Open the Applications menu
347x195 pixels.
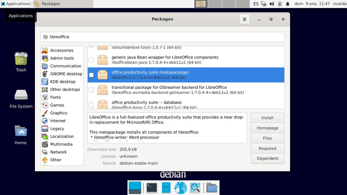tap(15, 4)
